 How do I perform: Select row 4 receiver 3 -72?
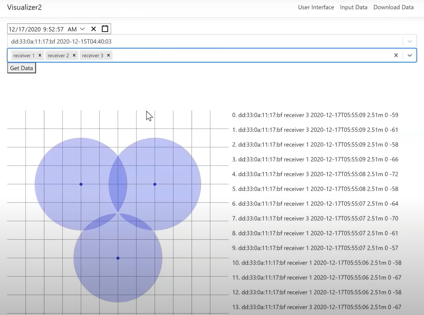pyautogui.click(x=315, y=174)
